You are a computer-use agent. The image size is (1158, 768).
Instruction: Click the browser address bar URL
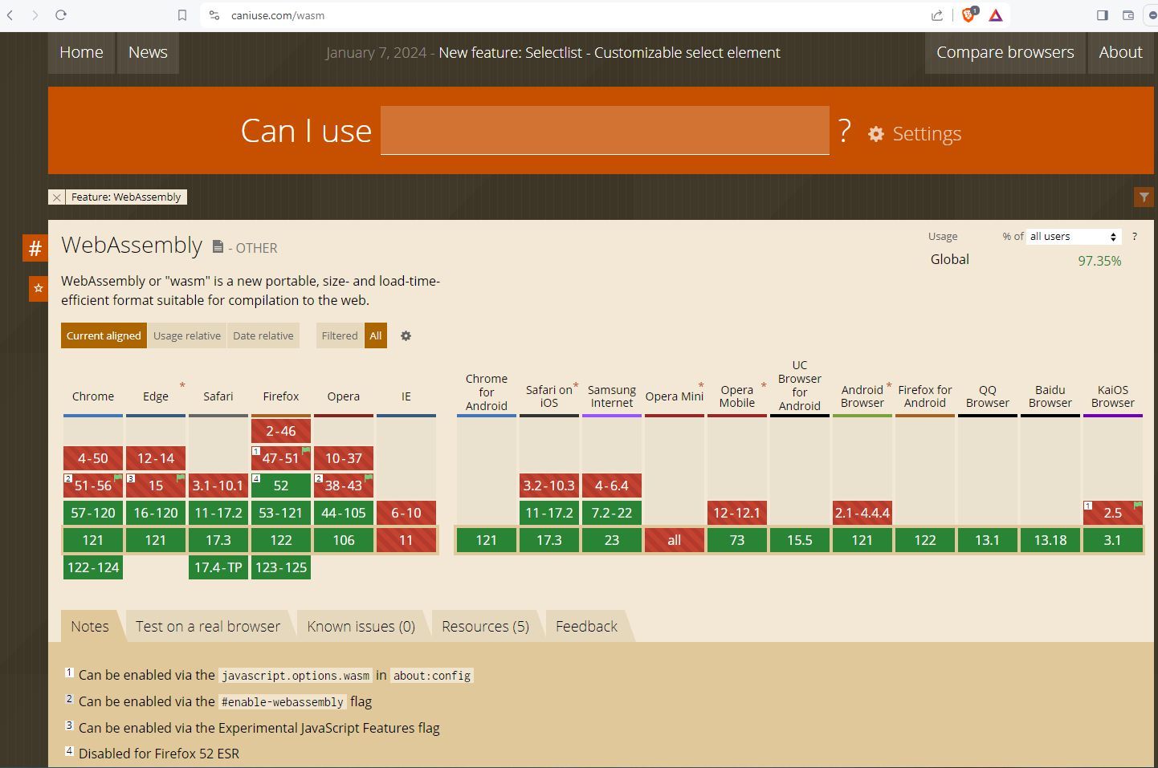(x=278, y=15)
